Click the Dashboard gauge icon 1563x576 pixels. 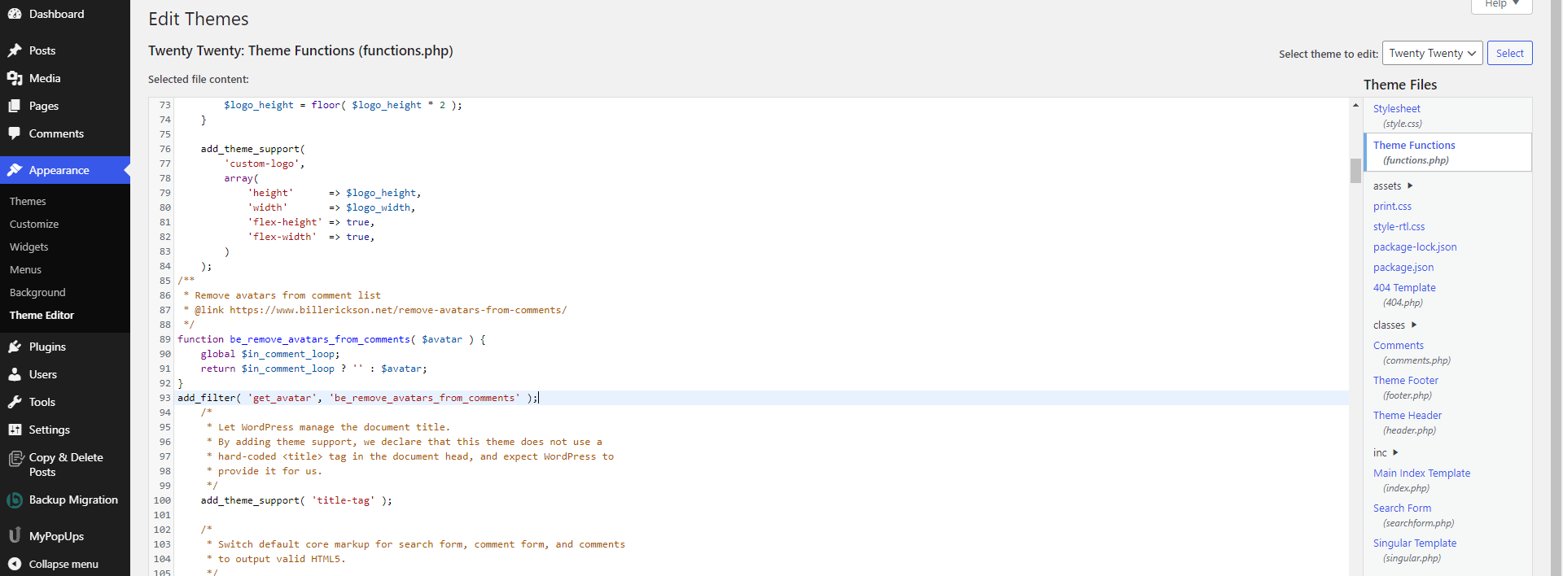click(x=15, y=14)
